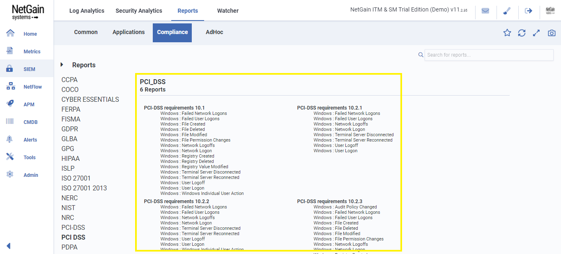Image resolution: width=561 pixels, height=254 pixels.
Task: Click the logout arrow icon
Action: click(x=529, y=11)
